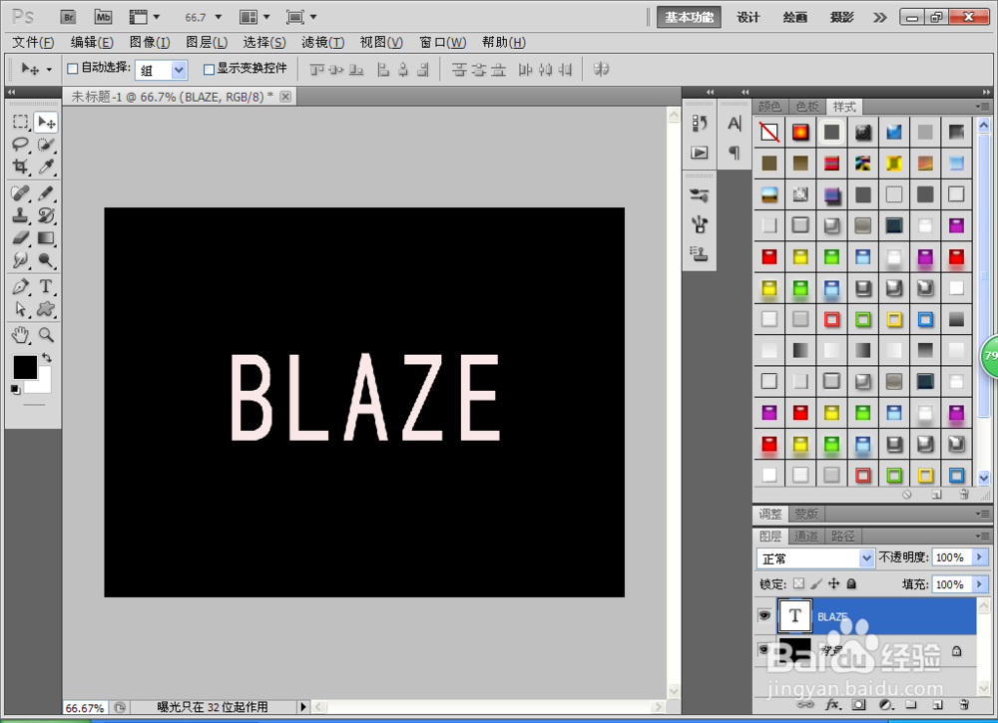Viewport: 998px width, 723px height.
Task: Switch to the Swatches tab
Action: (807, 106)
